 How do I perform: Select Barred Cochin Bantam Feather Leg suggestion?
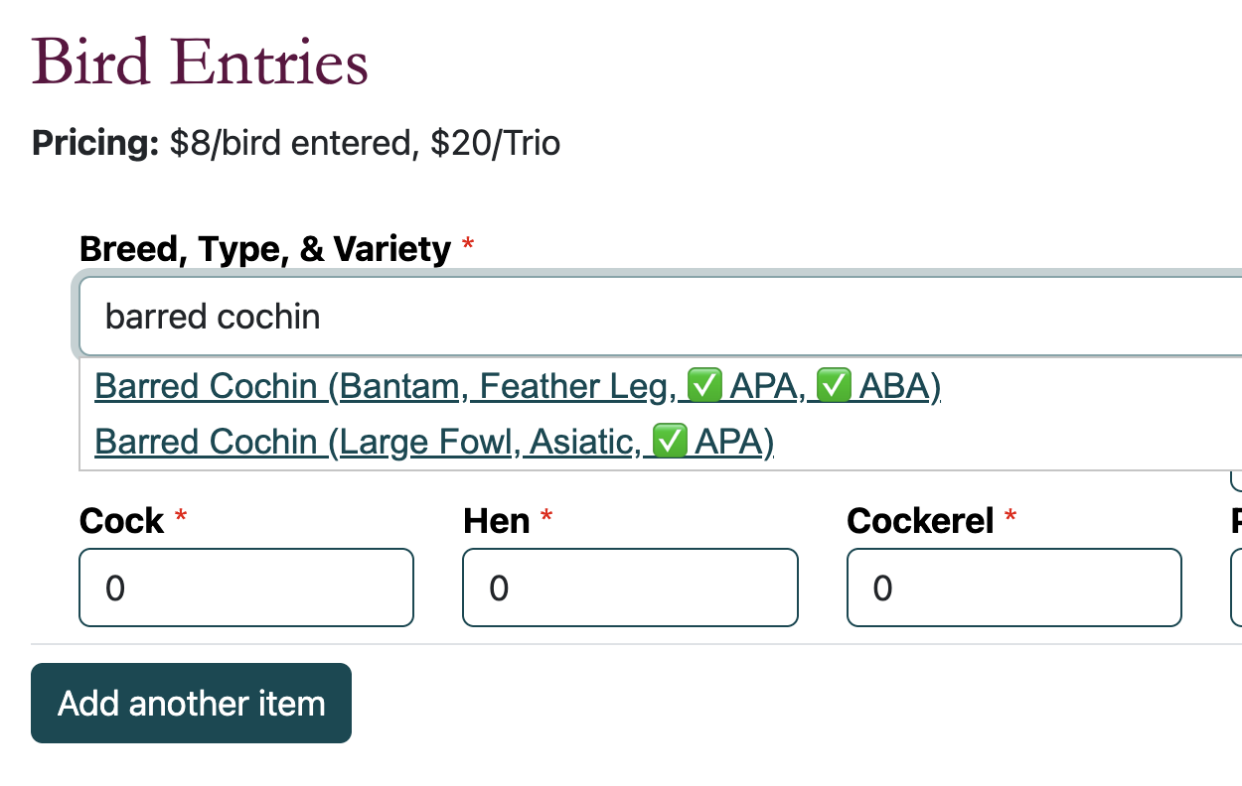517,386
